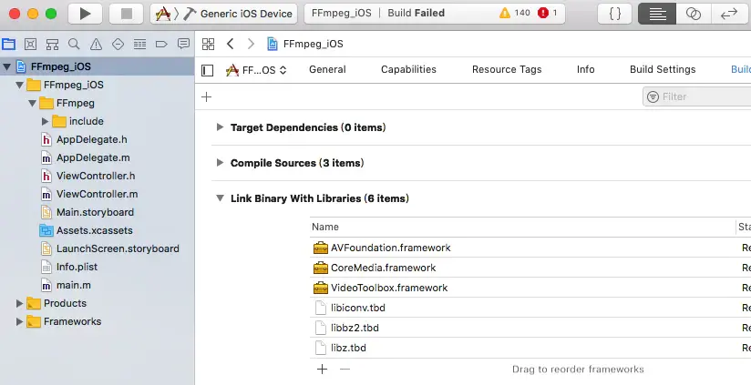Open the Version editor arrows icon

(729, 14)
